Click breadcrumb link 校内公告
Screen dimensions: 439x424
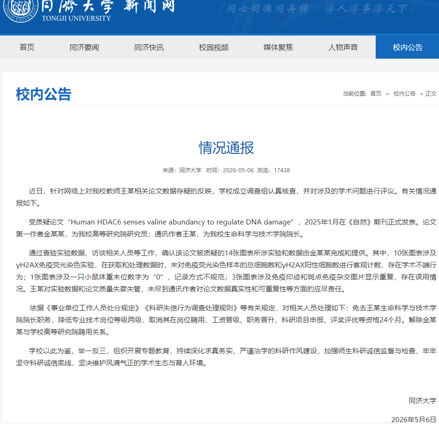click(404, 93)
